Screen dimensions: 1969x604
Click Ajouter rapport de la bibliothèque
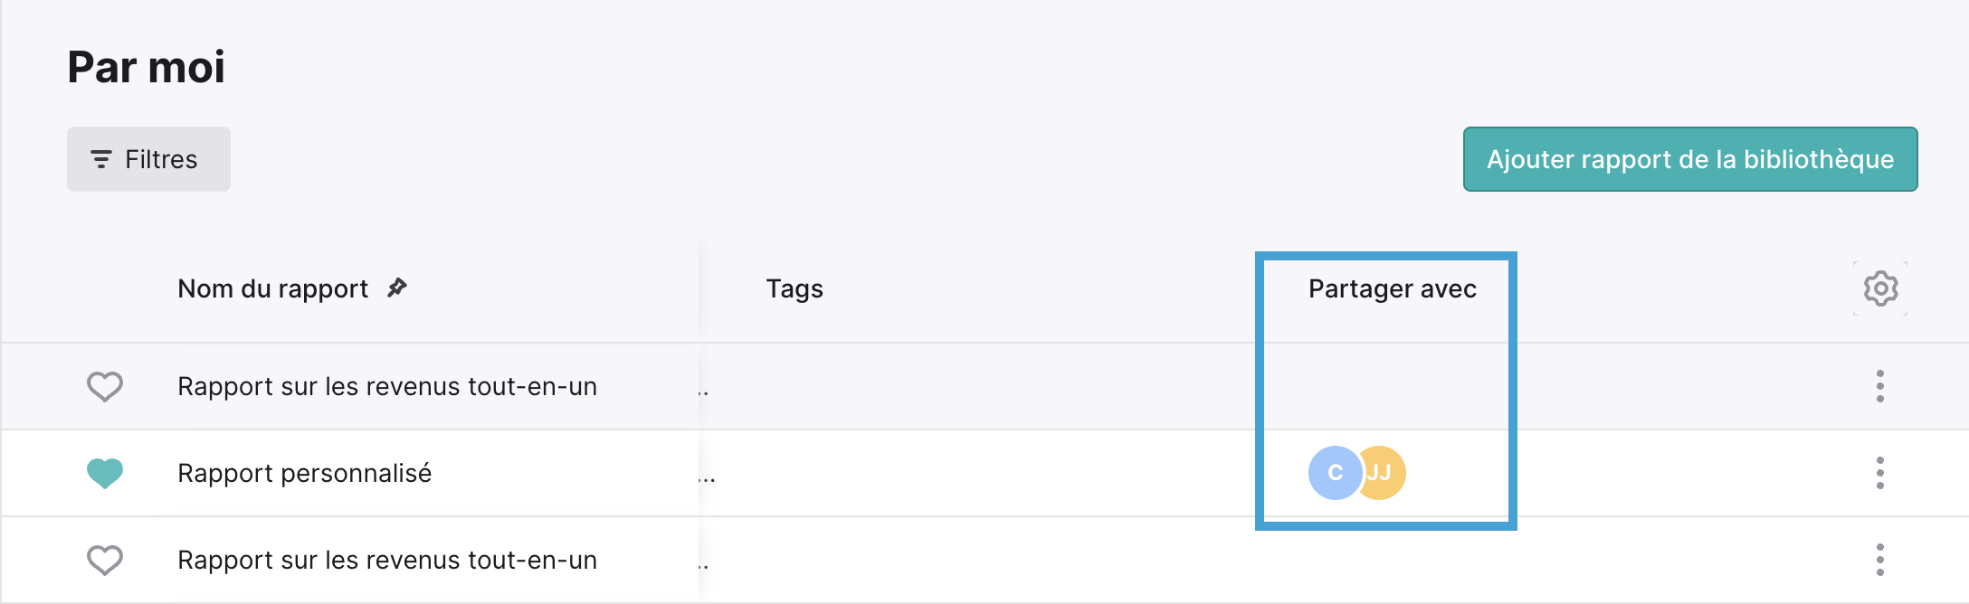click(1690, 159)
